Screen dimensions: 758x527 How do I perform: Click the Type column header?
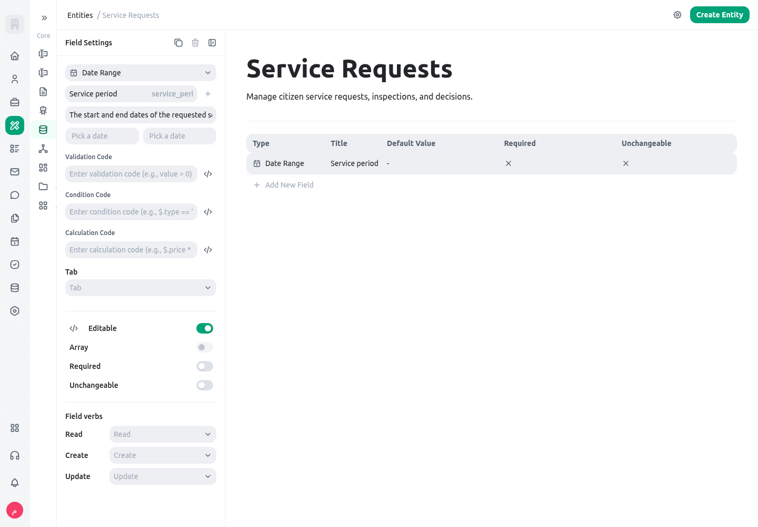(261, 143)
